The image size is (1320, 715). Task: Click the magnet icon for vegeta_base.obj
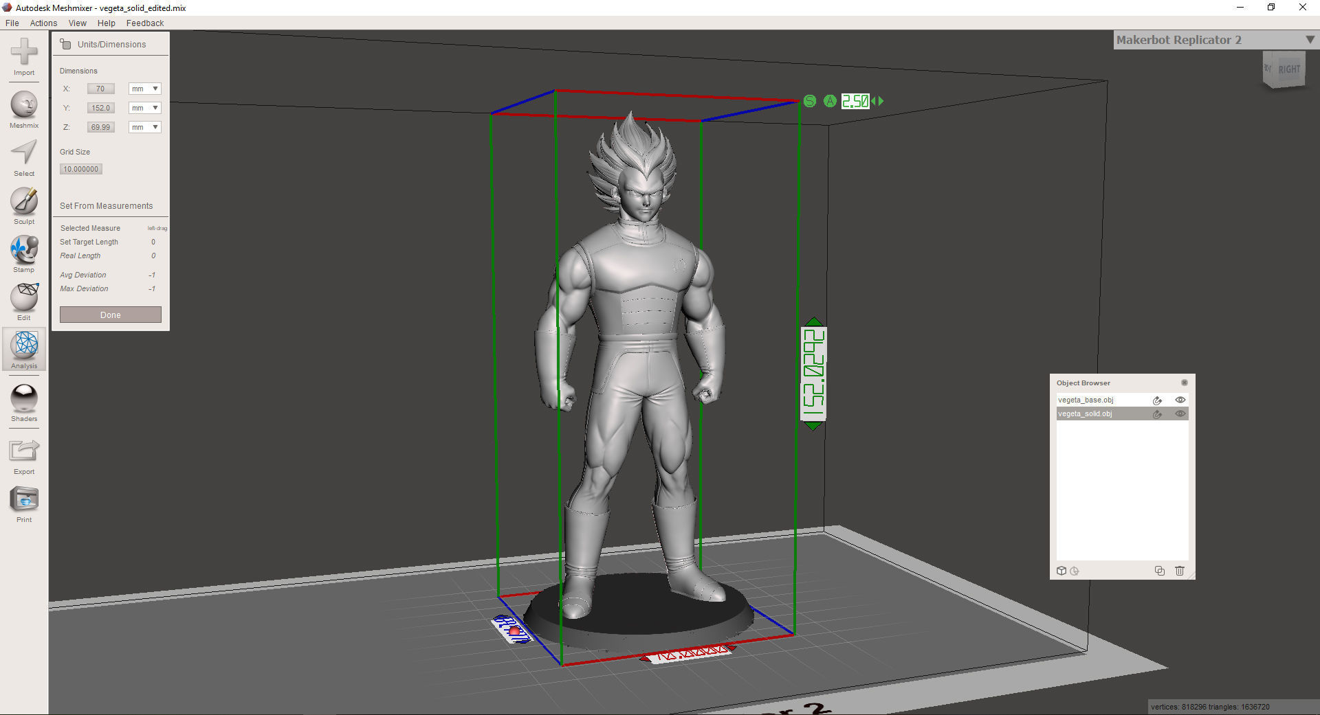pos(1158,400)
